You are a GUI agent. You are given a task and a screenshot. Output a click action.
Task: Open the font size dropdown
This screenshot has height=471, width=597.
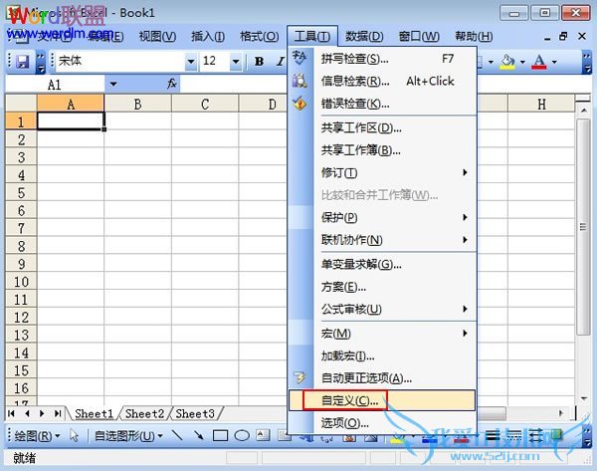pos(236,62)
